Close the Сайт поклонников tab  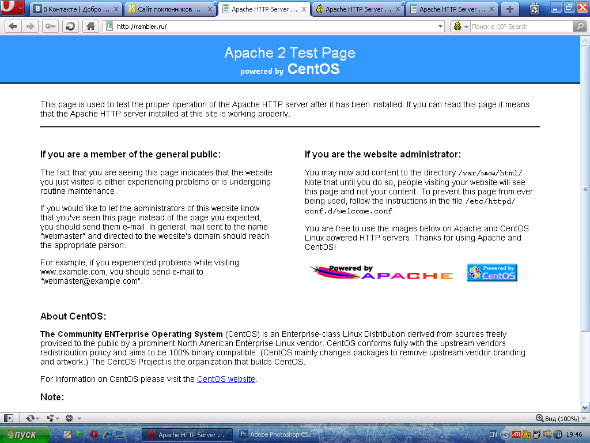[x=210, y=9]
